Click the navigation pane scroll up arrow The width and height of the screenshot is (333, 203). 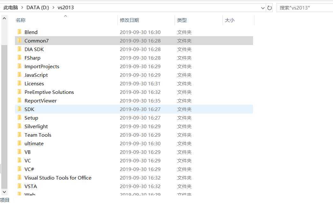point(4,18)
